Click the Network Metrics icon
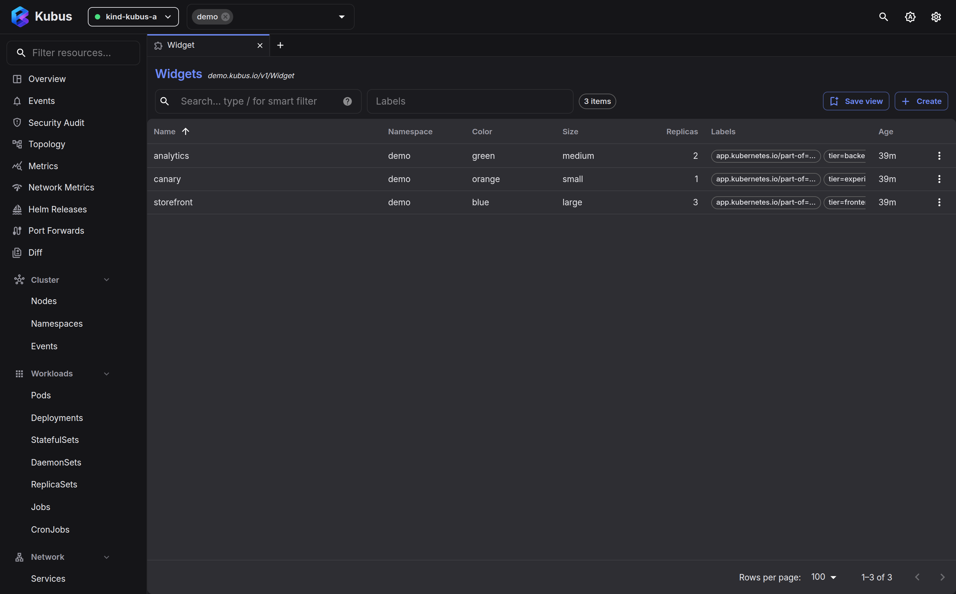This screenshot has height=594, width=956. coord(17,187)
